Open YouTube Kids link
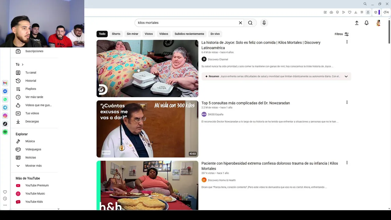This screenshot has height=220, width=391. pos(34,202)
